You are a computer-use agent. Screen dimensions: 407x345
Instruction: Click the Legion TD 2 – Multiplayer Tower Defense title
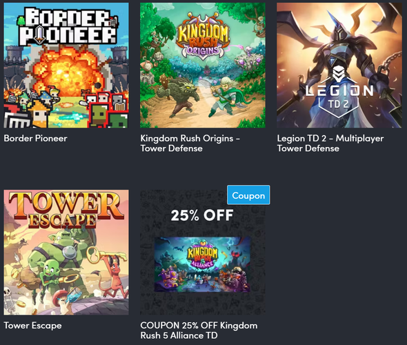tap(330, 144)
